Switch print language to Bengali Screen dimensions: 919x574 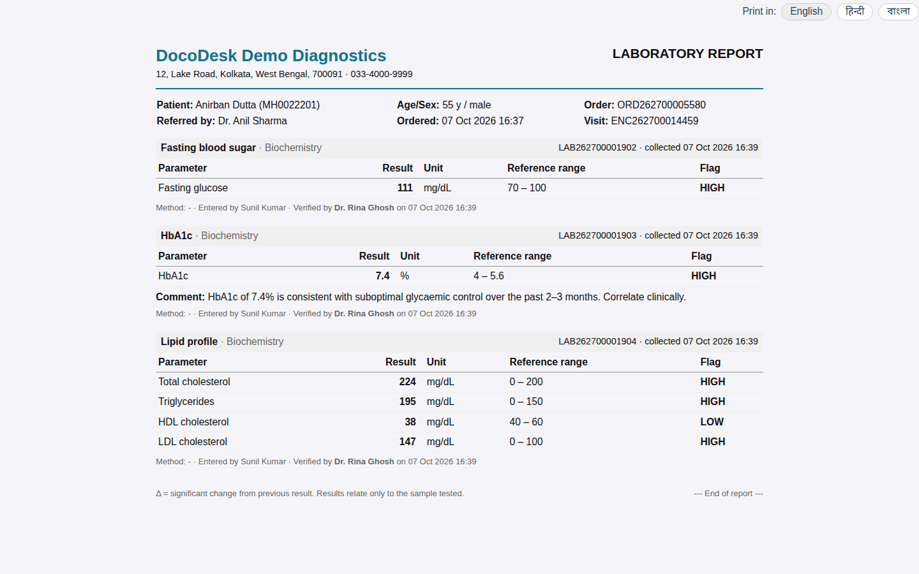(x=898, y=11)
